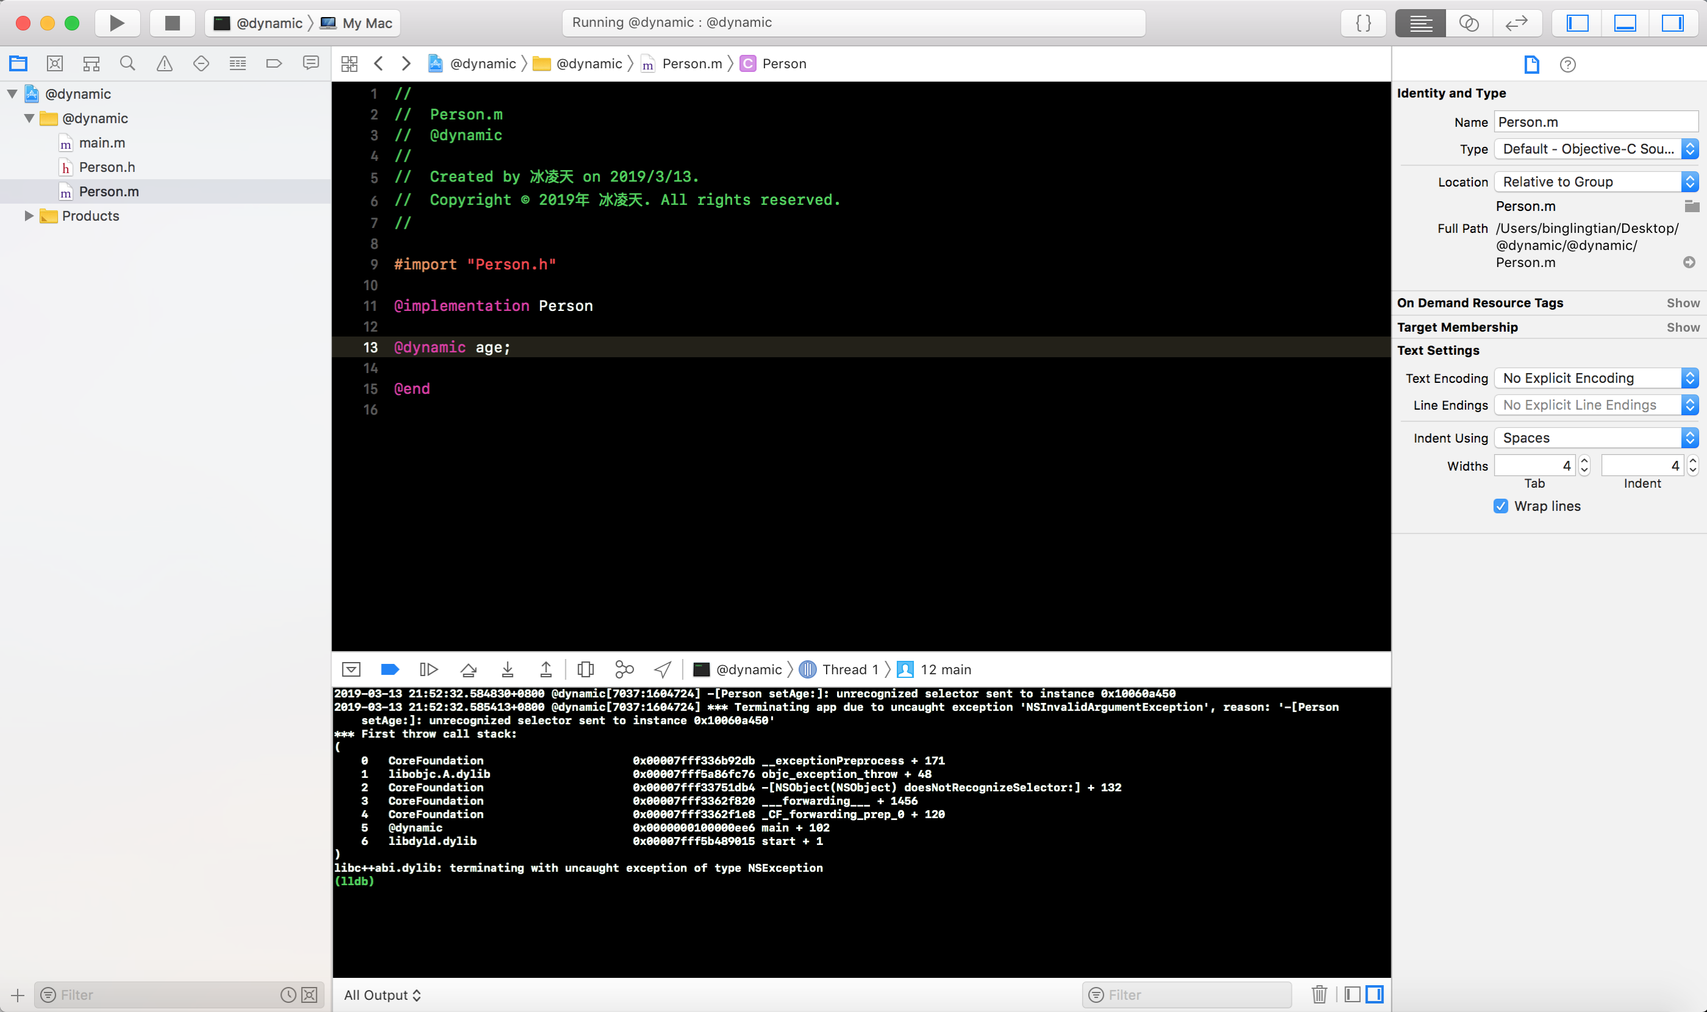This screenshot has width=1707, height=1012.
Task: Show Target Membership section
Action: 1683,327
